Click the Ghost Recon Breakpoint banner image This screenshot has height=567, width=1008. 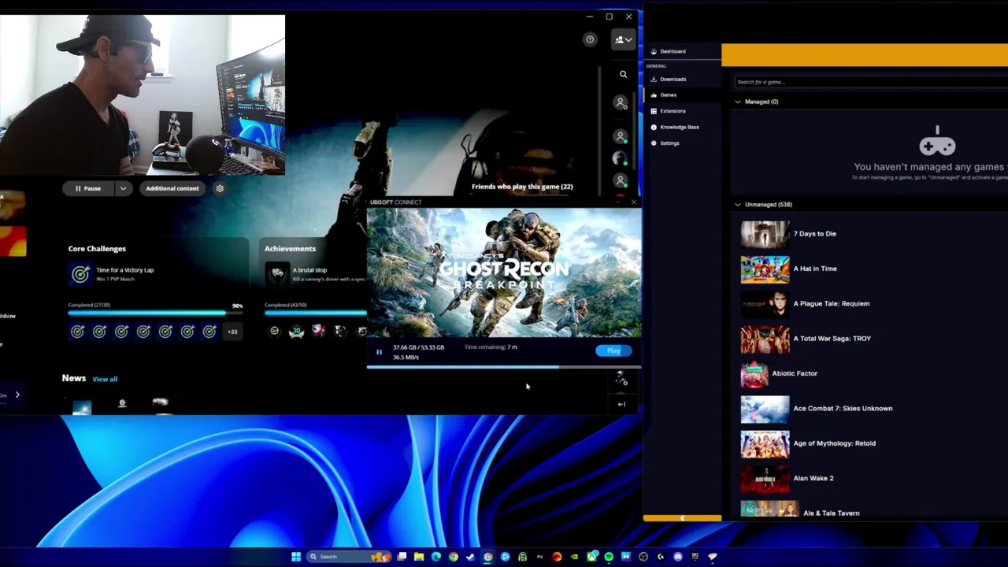click(504, 272)
